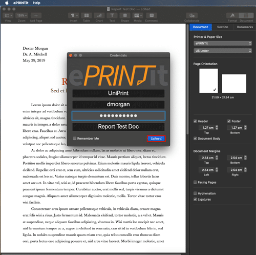Open the ePRINTit printer dropdown

click(223, 44)
